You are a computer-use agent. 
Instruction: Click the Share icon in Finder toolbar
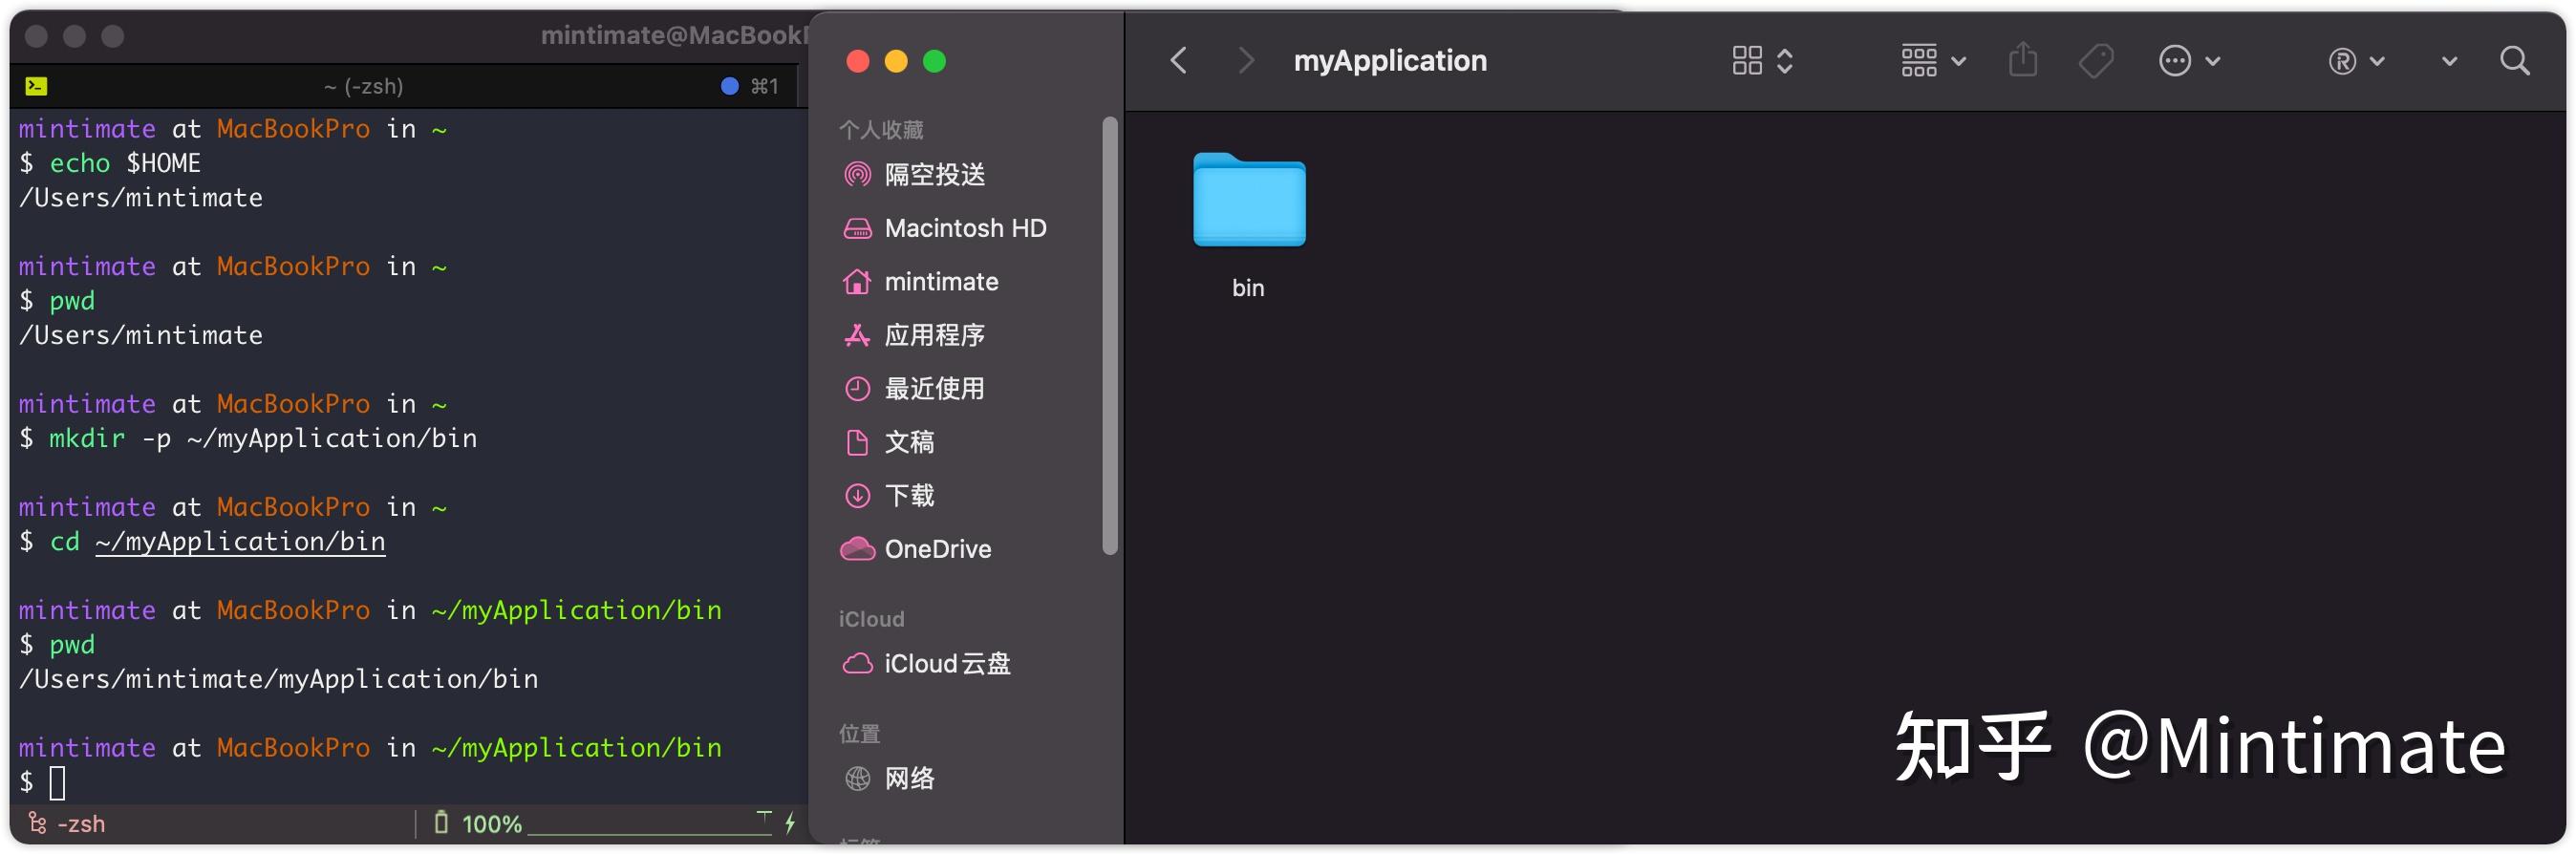pos(2022,61)
